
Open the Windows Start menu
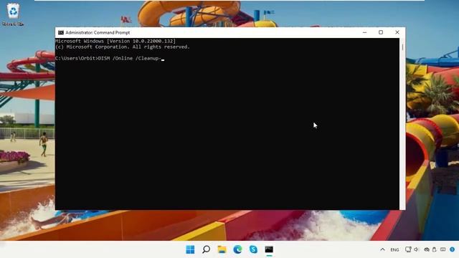coord(190,249)
